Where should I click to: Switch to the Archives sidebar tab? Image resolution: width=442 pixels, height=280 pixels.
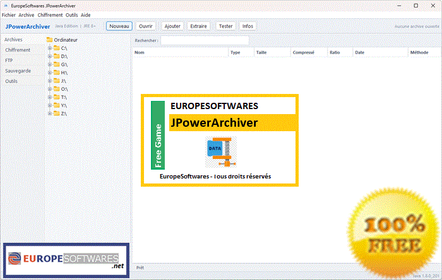tap(22, 40)
